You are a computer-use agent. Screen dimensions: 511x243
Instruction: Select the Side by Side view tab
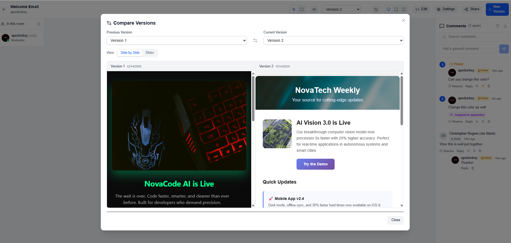tap(130, 53)
